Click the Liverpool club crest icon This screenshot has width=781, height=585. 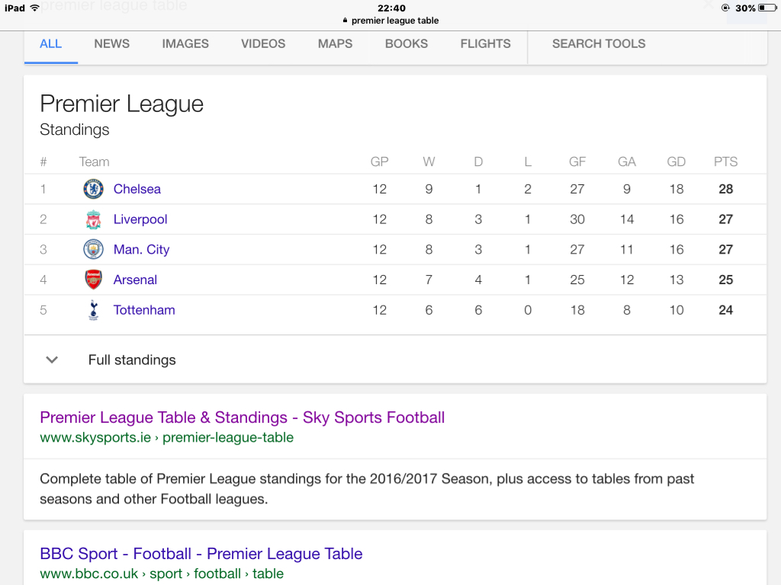(x=93, y=219)
